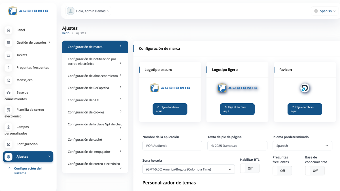Image resolution: width=340 pixels, height=191 pixels.
Task: Open the Spanish language selector in header
Action: coord(325,11)
